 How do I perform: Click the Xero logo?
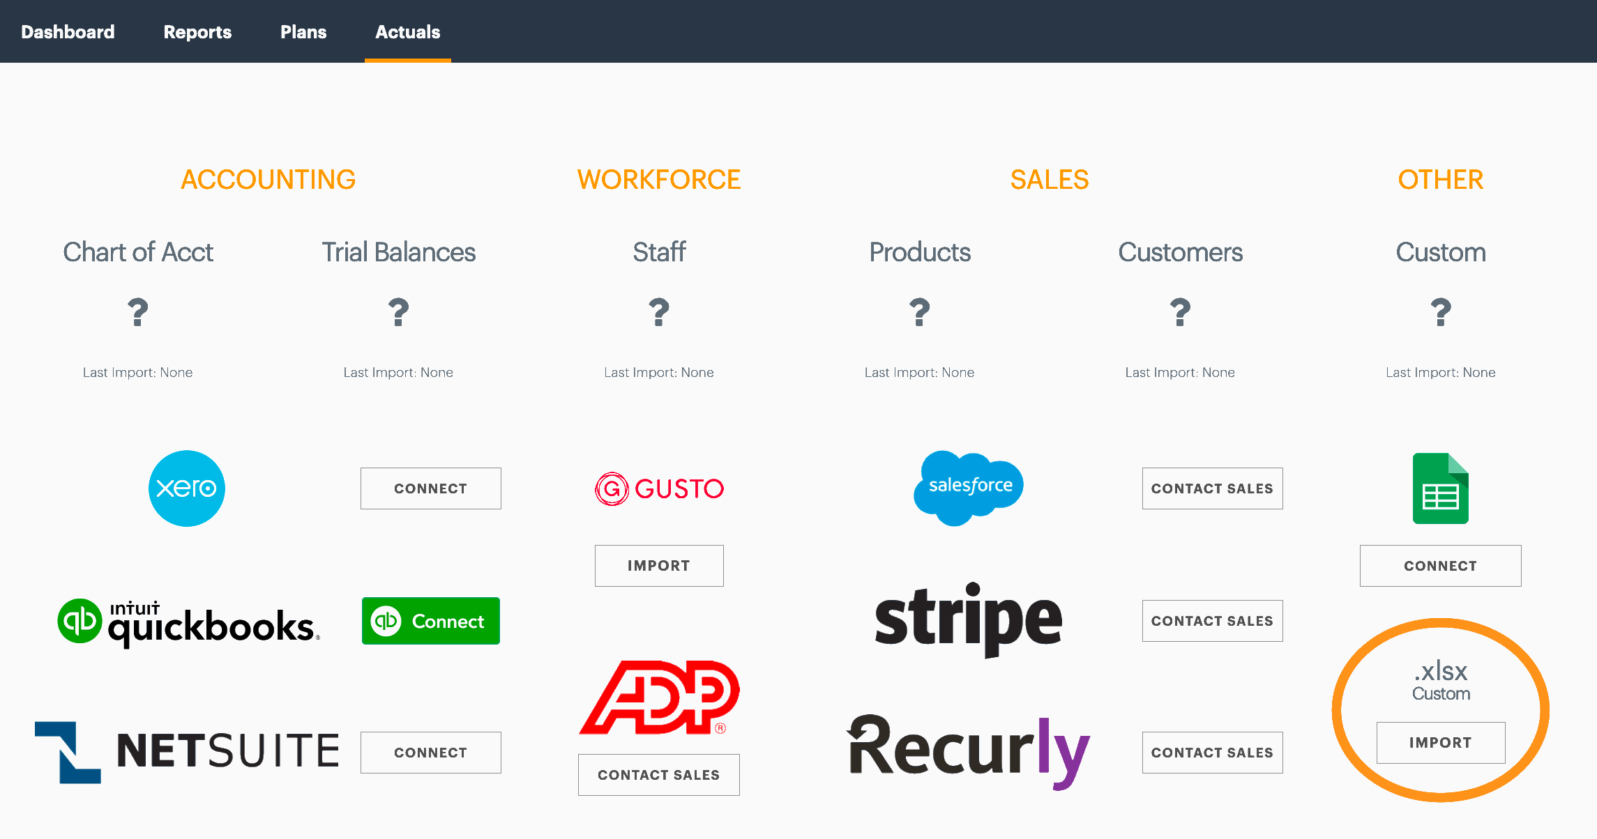[x=187, y=488]
